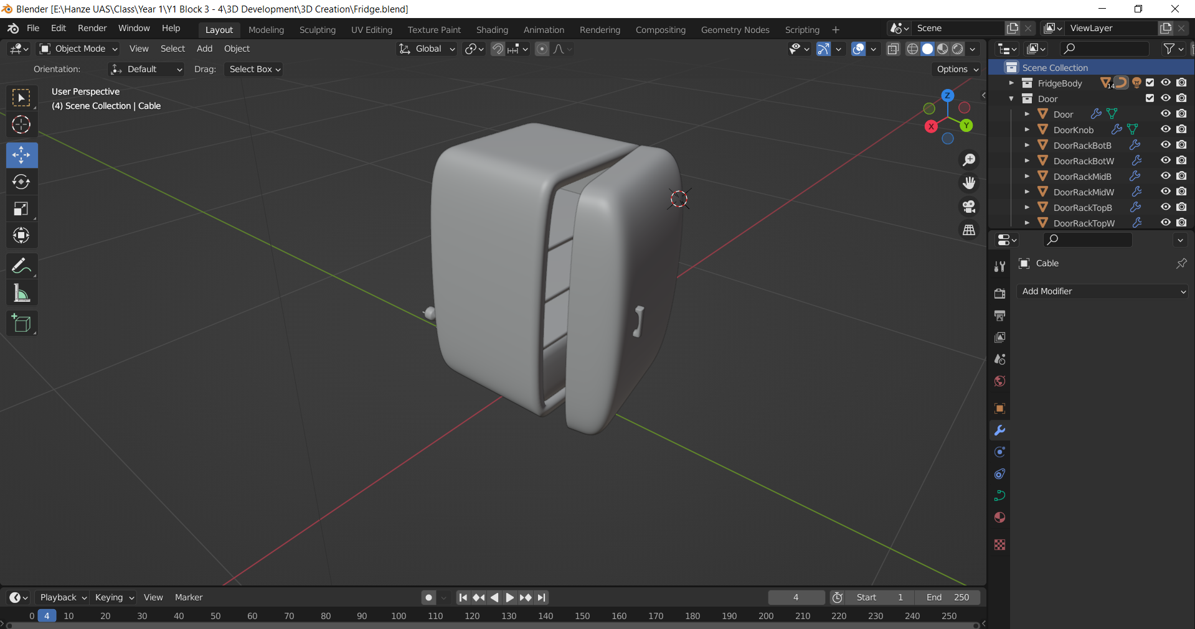
Task: Open Global transform orientation dropdown
Action: [x=427, y=49]
